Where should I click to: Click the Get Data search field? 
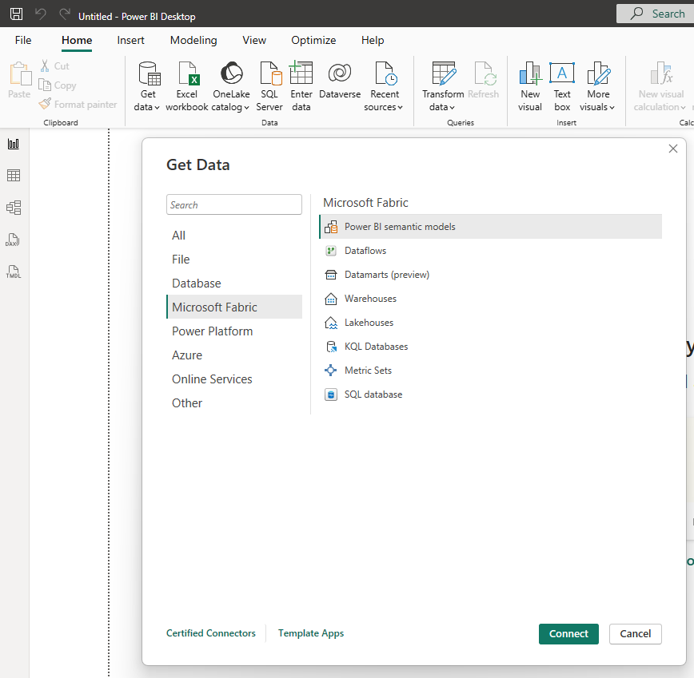tap(234, 204)
